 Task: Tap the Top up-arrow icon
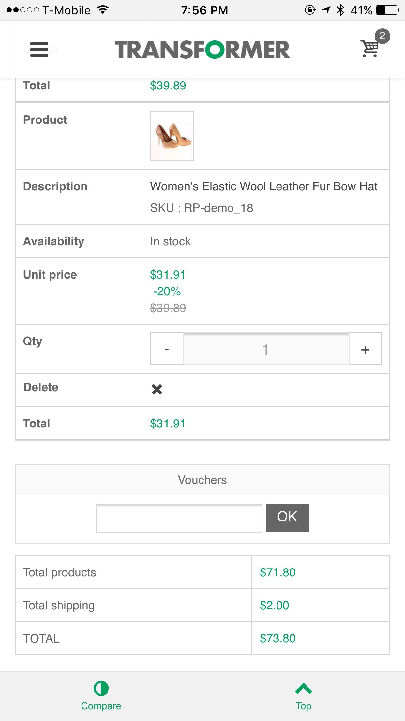click(x=303, y=688)
